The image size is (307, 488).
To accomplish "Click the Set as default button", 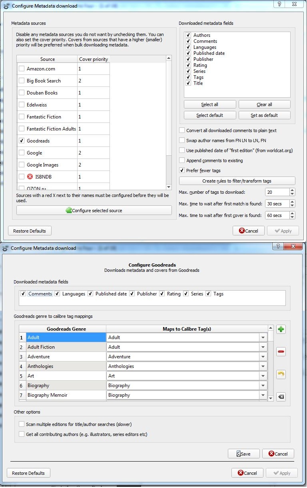I will click(x=264, y=115).
